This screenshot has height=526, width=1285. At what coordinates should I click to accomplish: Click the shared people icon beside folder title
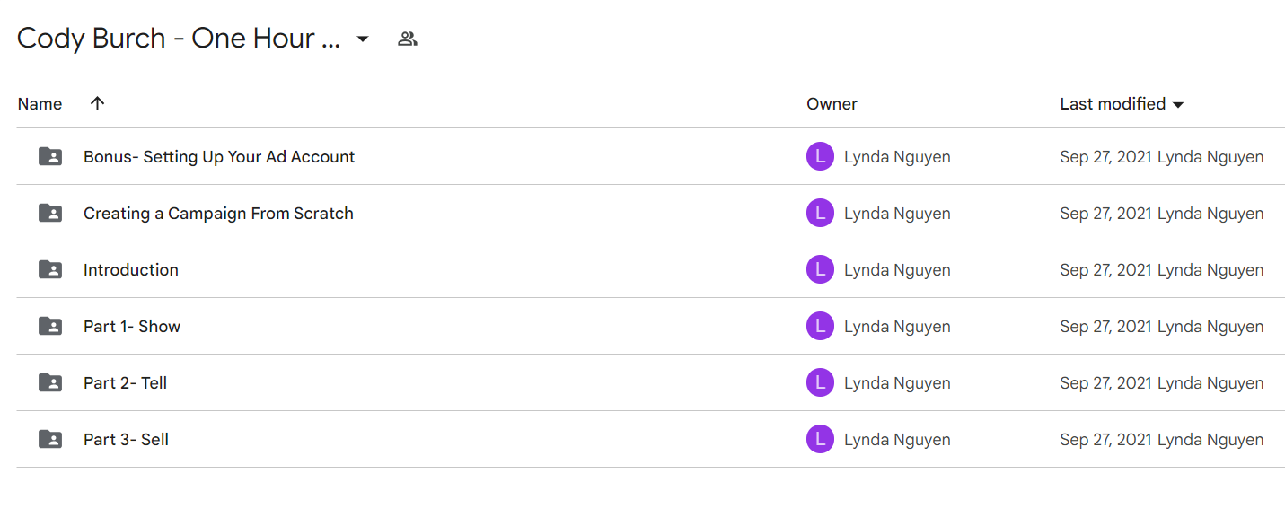pos(408,39)
